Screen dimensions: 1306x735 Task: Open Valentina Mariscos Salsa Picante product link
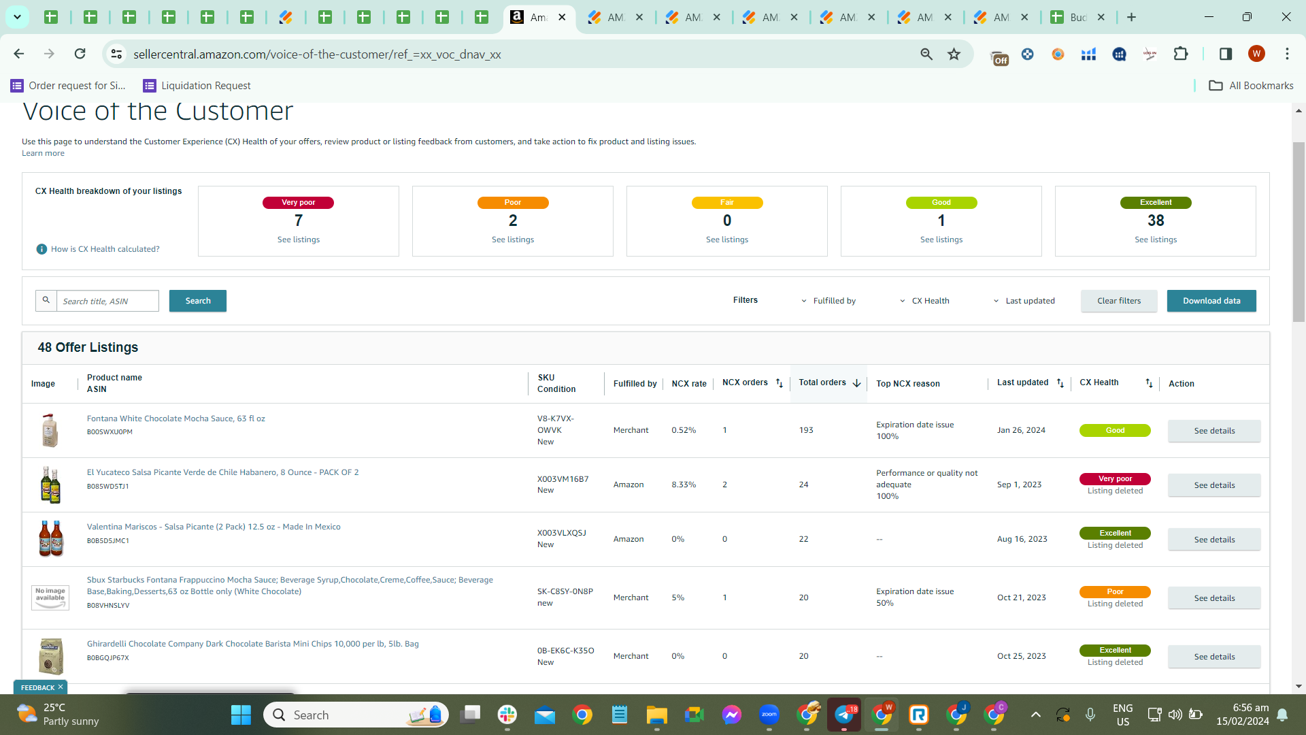(x=214, y=527)
